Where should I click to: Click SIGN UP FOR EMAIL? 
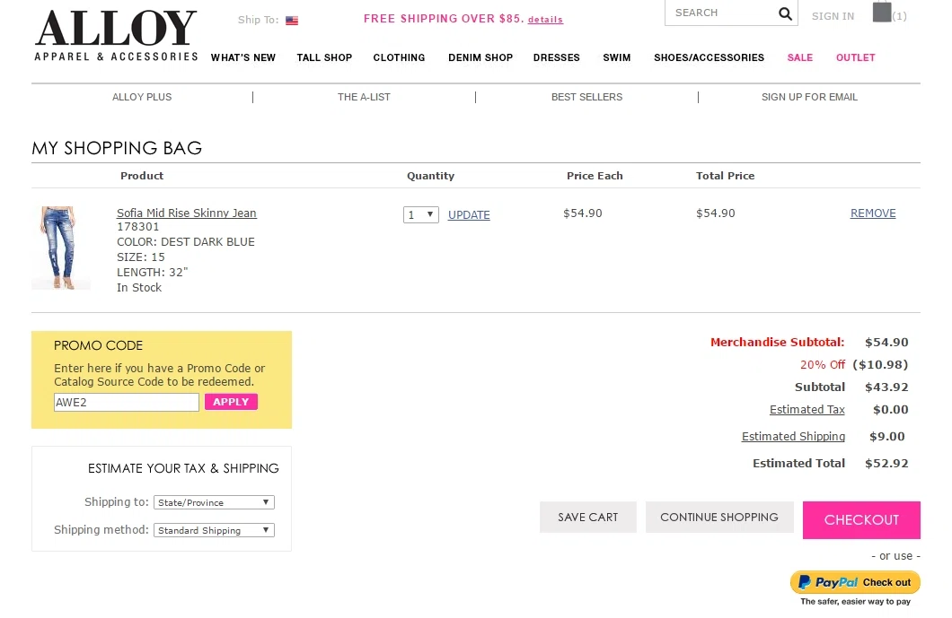[809, 97]
